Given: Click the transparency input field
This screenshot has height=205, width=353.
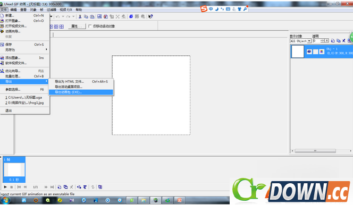Looking at the screenshot, I should tap(316, 41).
